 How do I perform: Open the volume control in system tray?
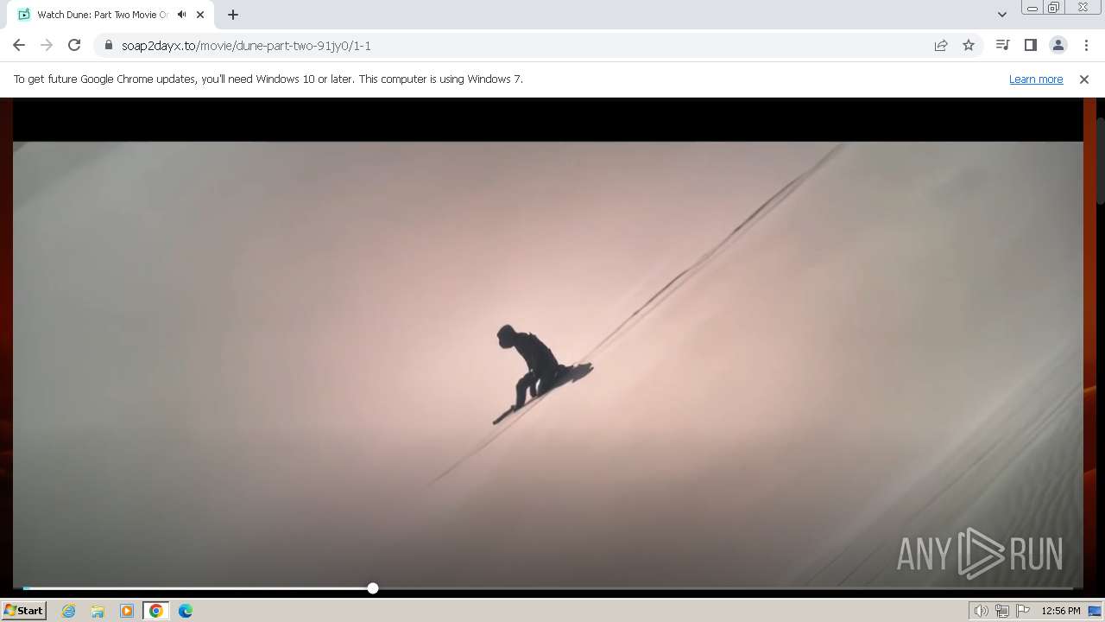coord(982,611)
